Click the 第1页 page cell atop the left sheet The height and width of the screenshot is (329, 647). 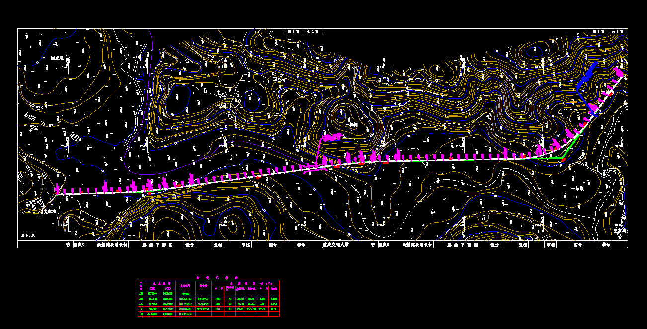[294, 31]
